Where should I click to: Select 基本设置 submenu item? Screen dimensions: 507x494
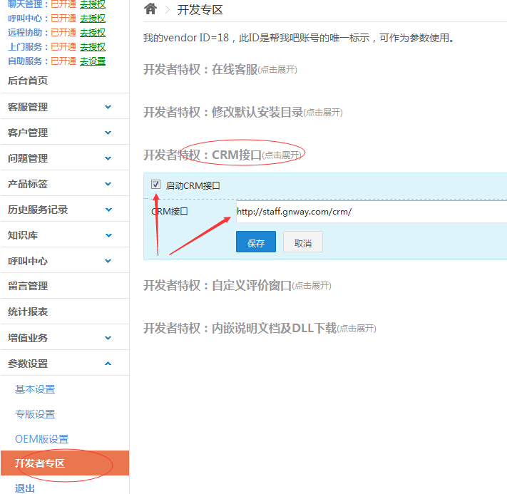pyautogui.click(x=35, y=389)
